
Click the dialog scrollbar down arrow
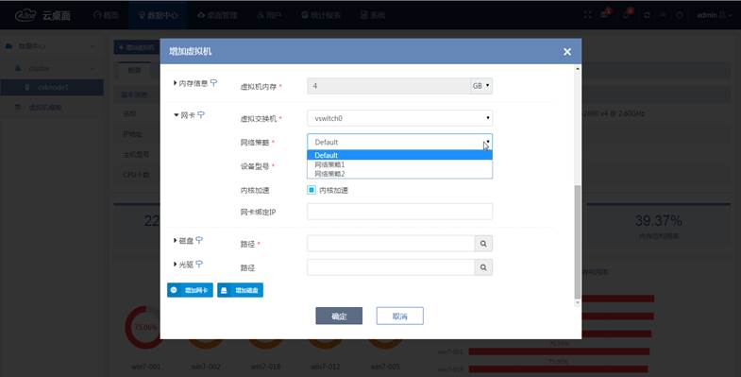pos(577,302)
